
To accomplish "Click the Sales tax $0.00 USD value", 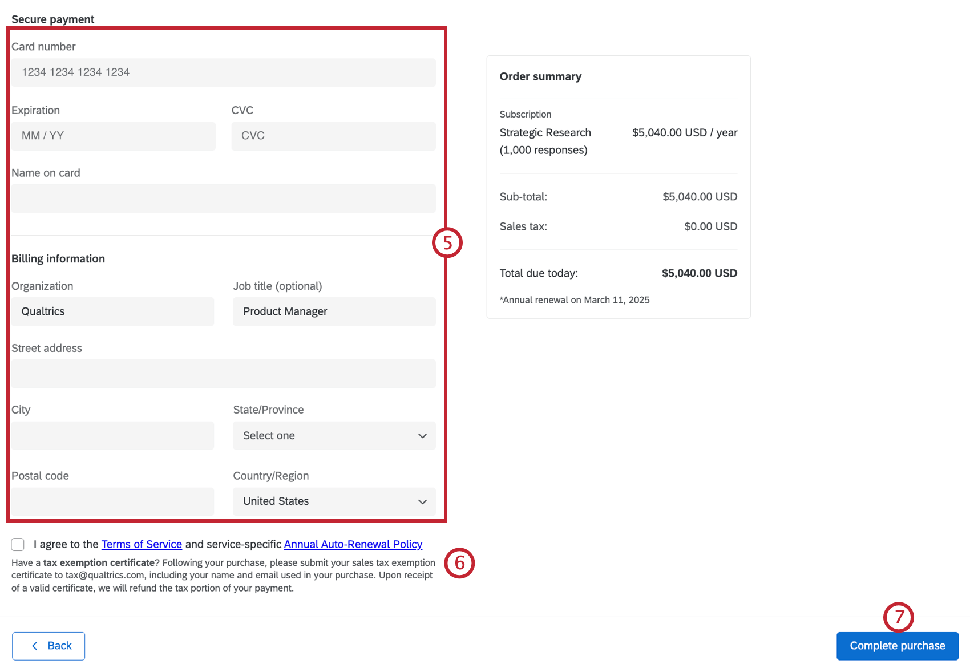I will pos(711,226).
